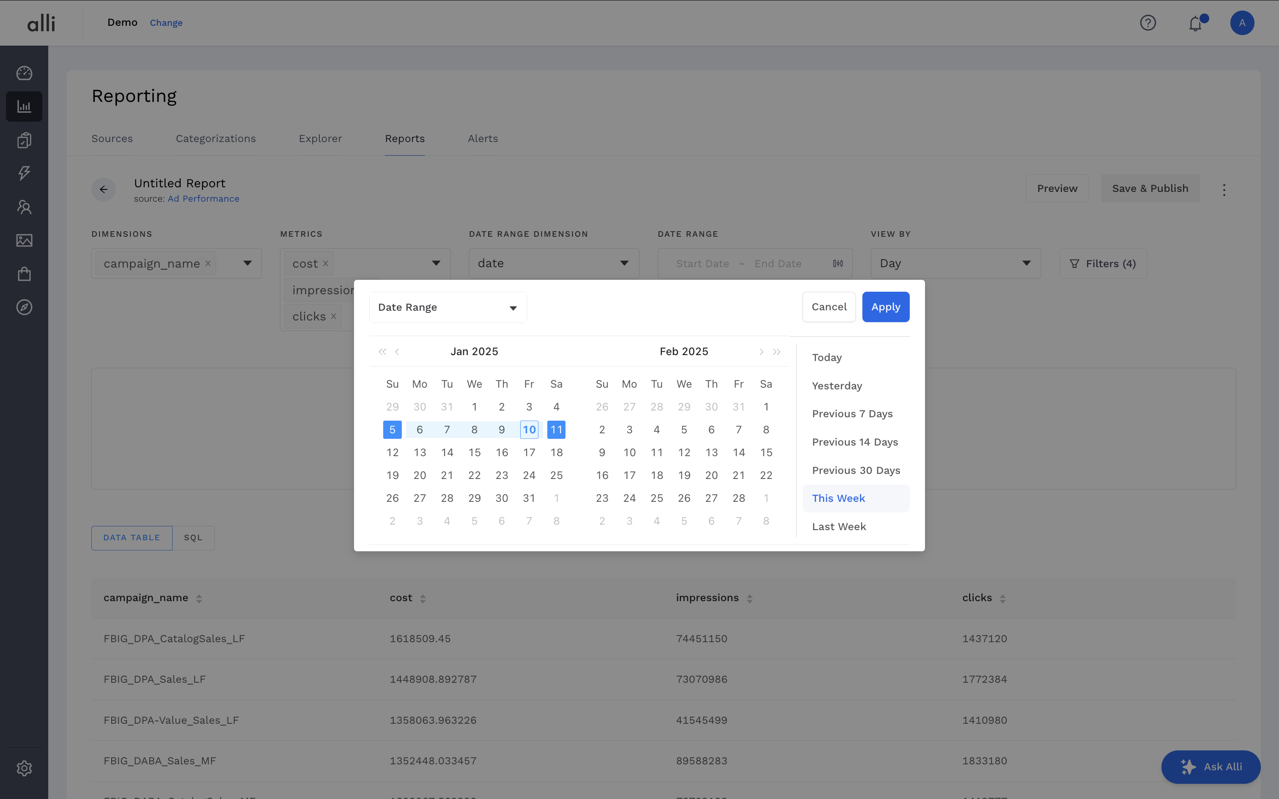Select January 5 in calendar
Viewport: 1279px width, 799px height.
[x=392, y=430]
